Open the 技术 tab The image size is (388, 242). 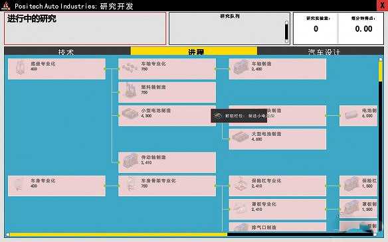[67, 51]
